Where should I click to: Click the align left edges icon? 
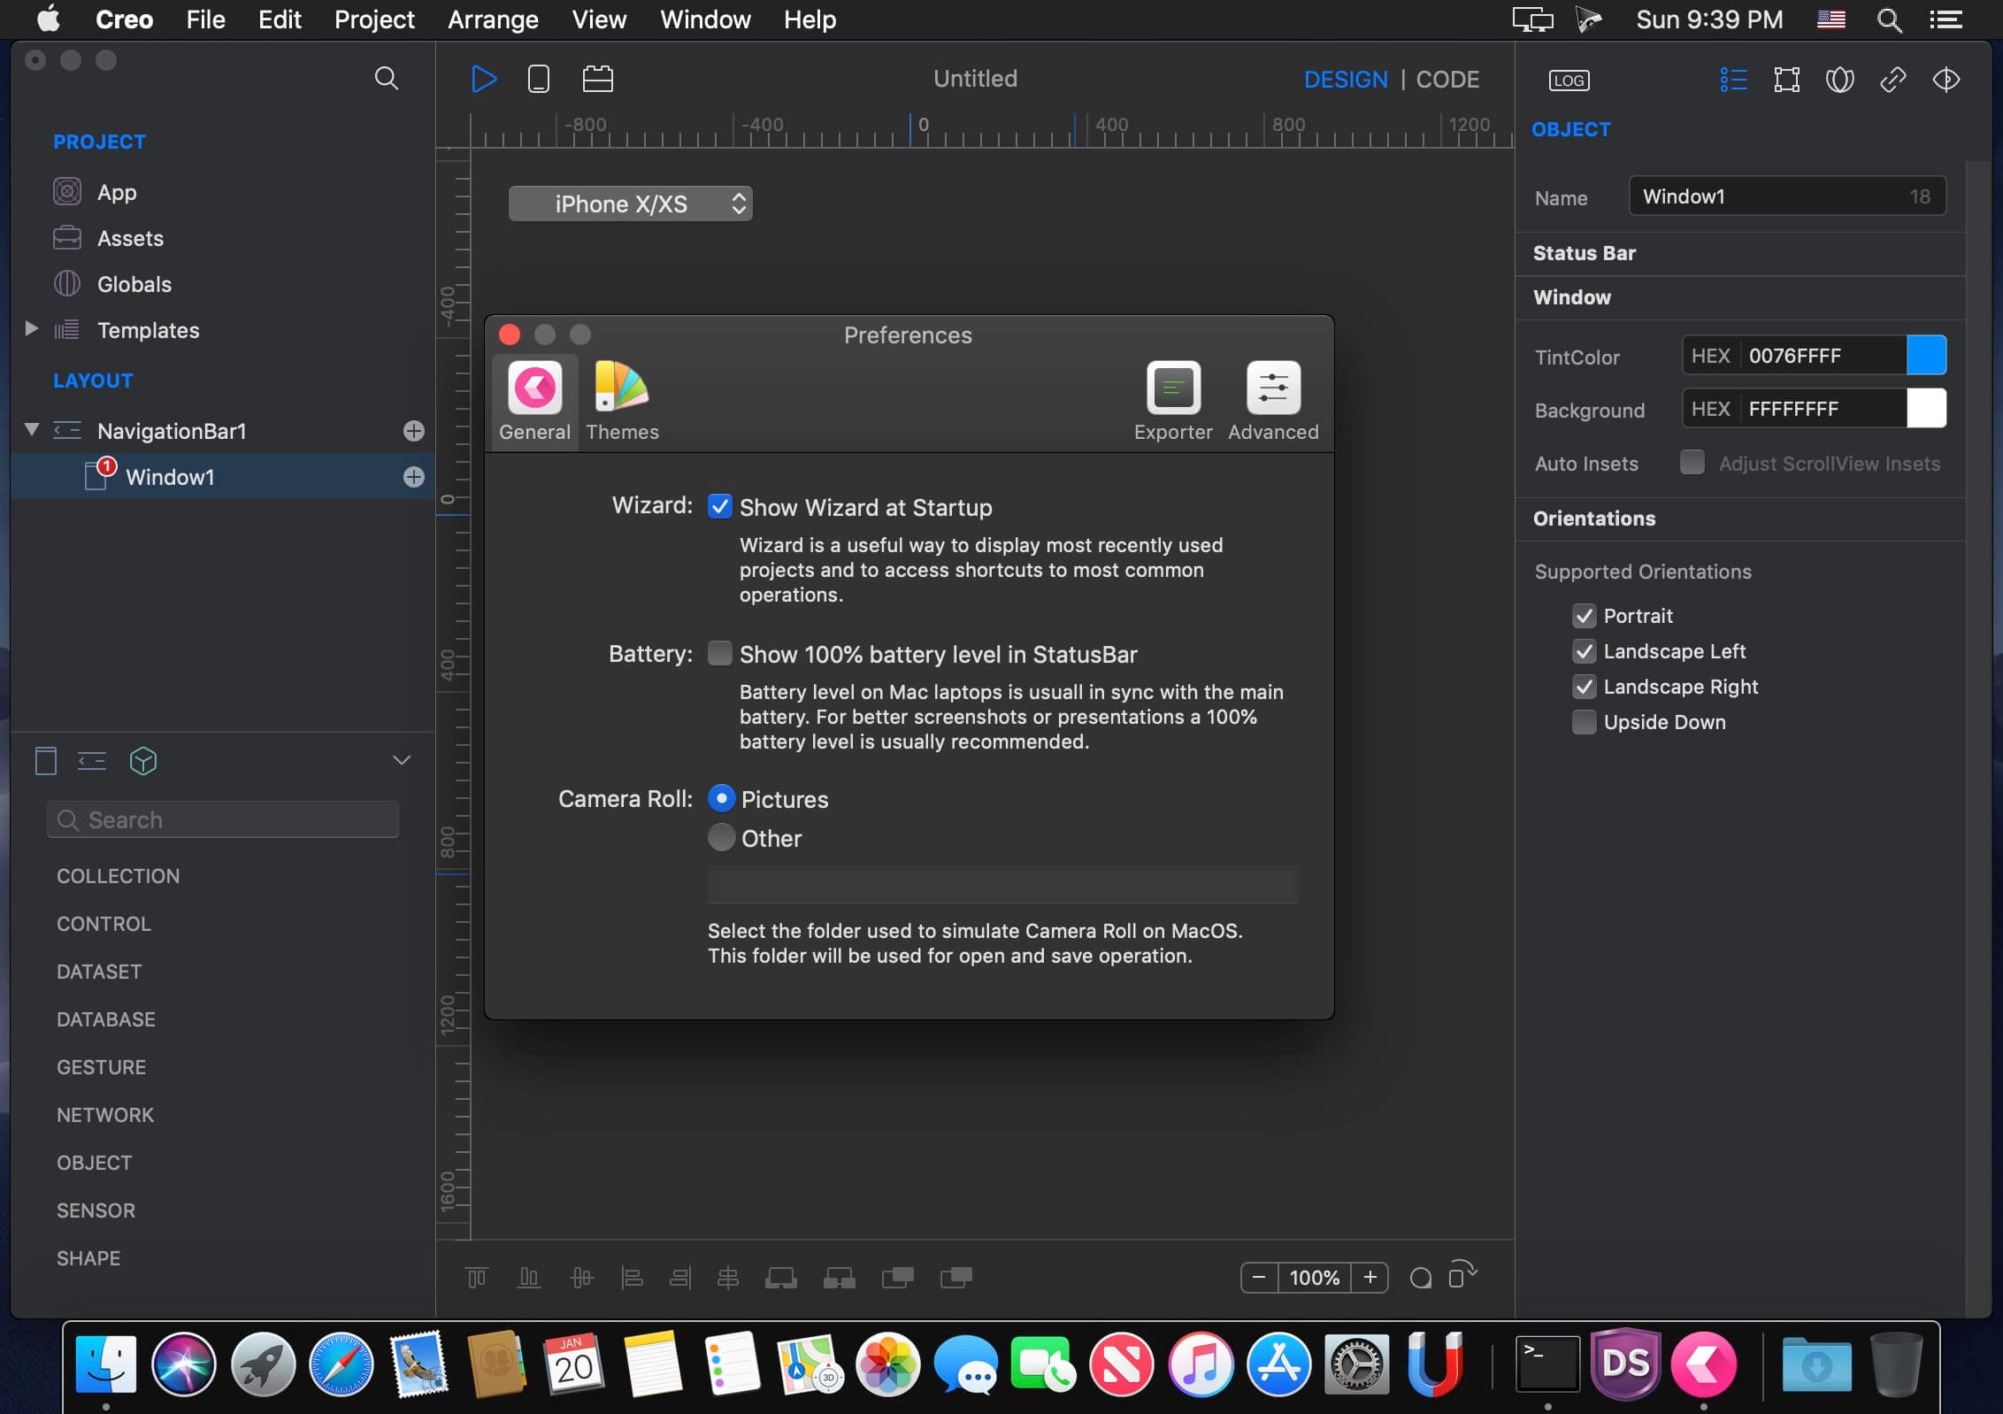[x=632, y=1277]
